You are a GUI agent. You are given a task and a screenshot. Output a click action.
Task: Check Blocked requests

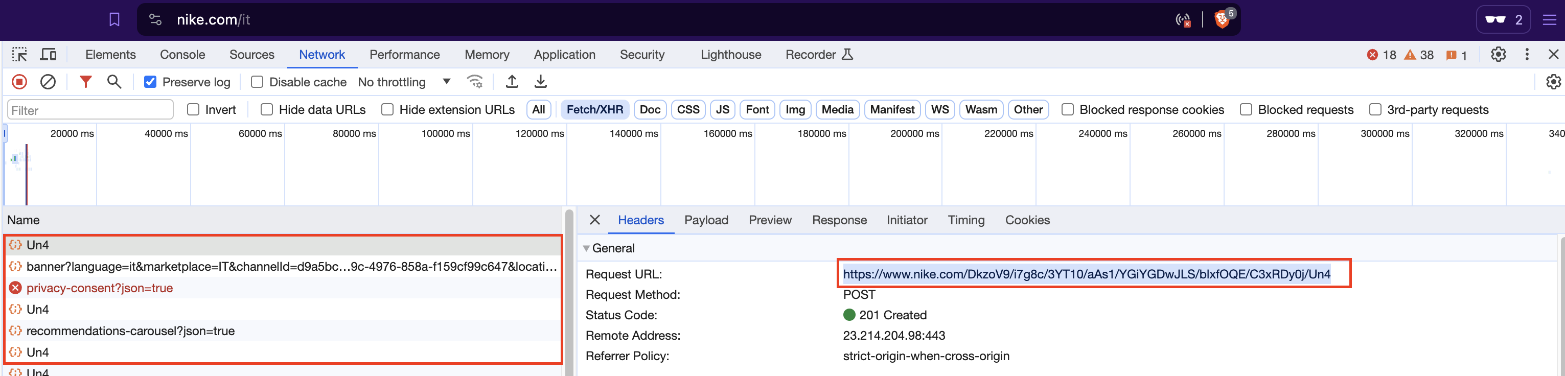coord(1246,109)
